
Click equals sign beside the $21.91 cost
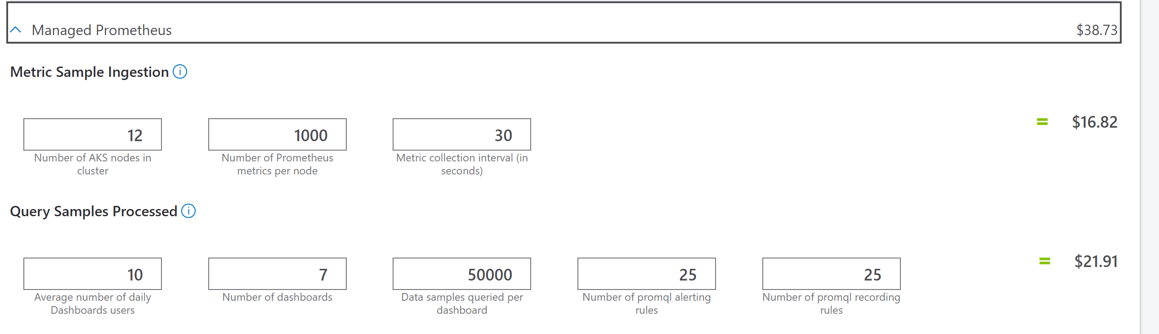1045,261
